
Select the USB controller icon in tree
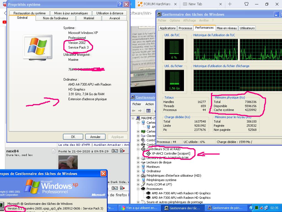tap(143, 145)
